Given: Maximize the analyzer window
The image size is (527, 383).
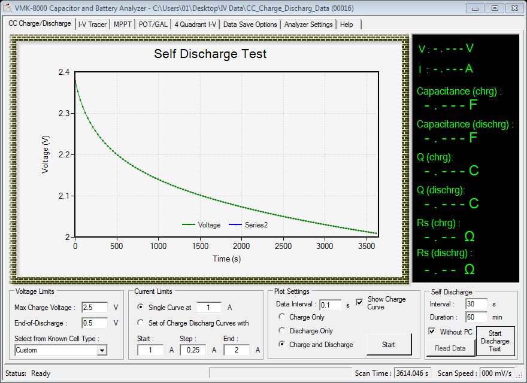Looking at the screenshot, I should point(495,8).
